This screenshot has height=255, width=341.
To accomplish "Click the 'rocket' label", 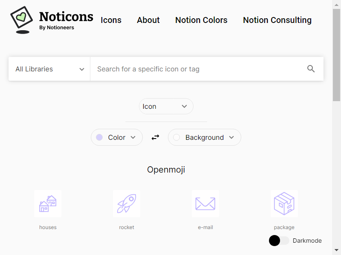I will [127, 227].
